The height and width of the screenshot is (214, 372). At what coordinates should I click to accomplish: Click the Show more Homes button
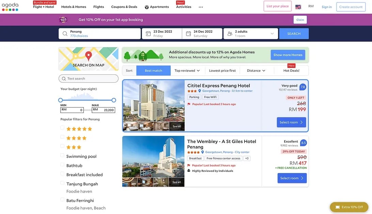click(x=288, y=55)
